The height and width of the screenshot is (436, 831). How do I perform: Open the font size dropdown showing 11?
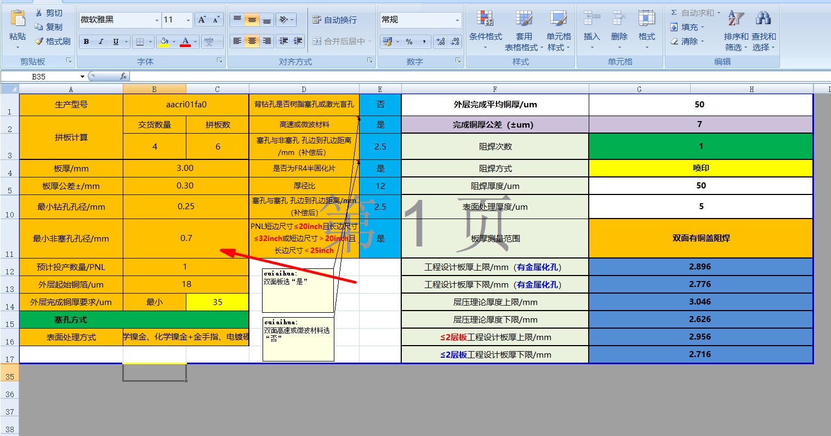pyautogui.click(x=188, y=20)
